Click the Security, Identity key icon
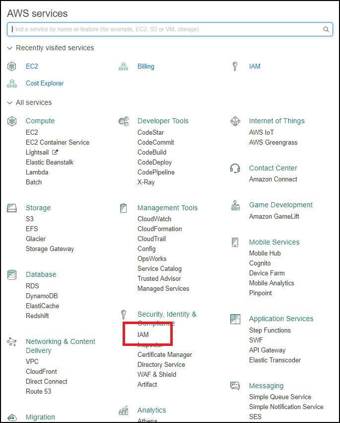 [x=124, y=315]
